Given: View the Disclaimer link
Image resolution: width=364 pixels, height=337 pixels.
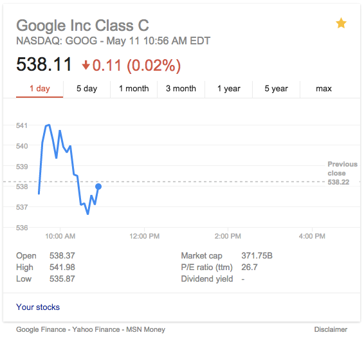Looking at the screenshot, I should pyautogui.click(x=331, y=329).
